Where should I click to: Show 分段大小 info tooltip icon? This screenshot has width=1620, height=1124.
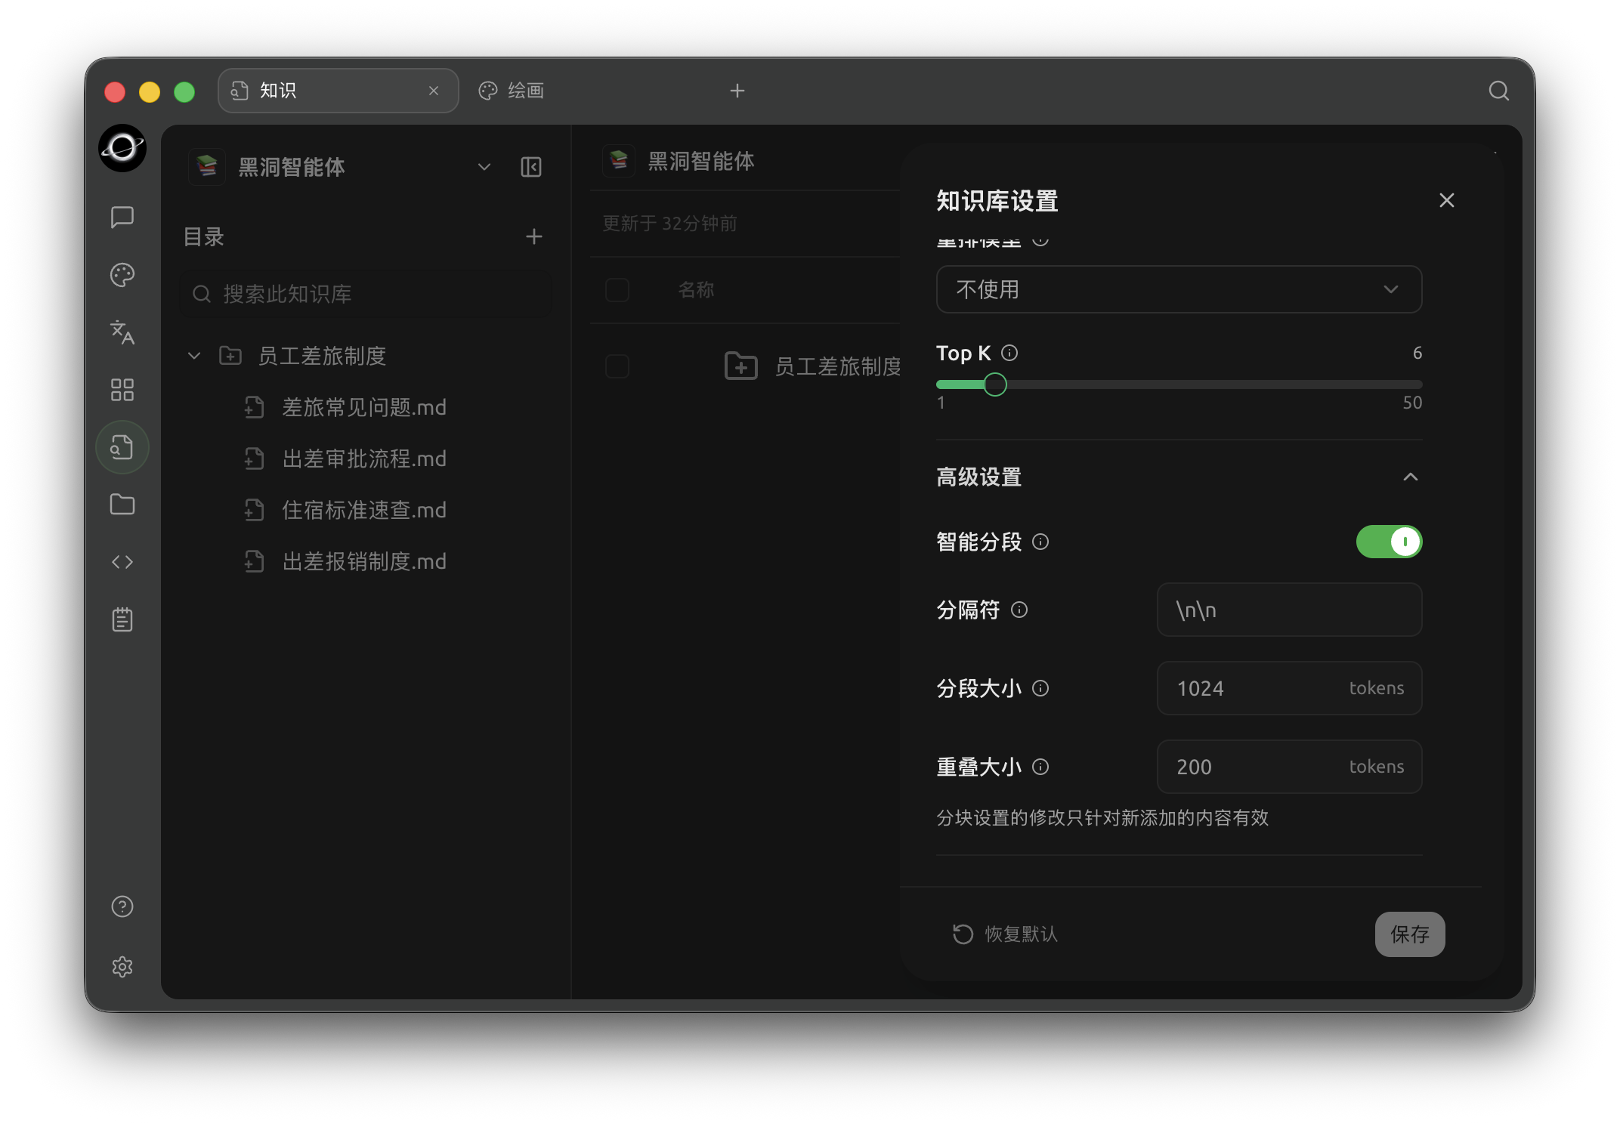[x=1040, y=688]
